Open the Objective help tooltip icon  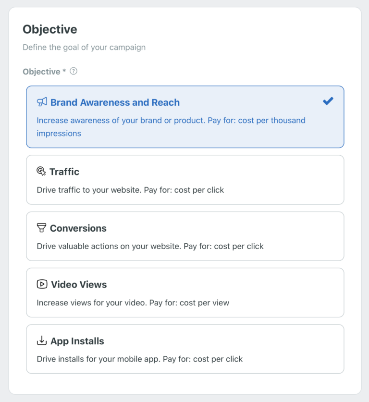[73, 71]
